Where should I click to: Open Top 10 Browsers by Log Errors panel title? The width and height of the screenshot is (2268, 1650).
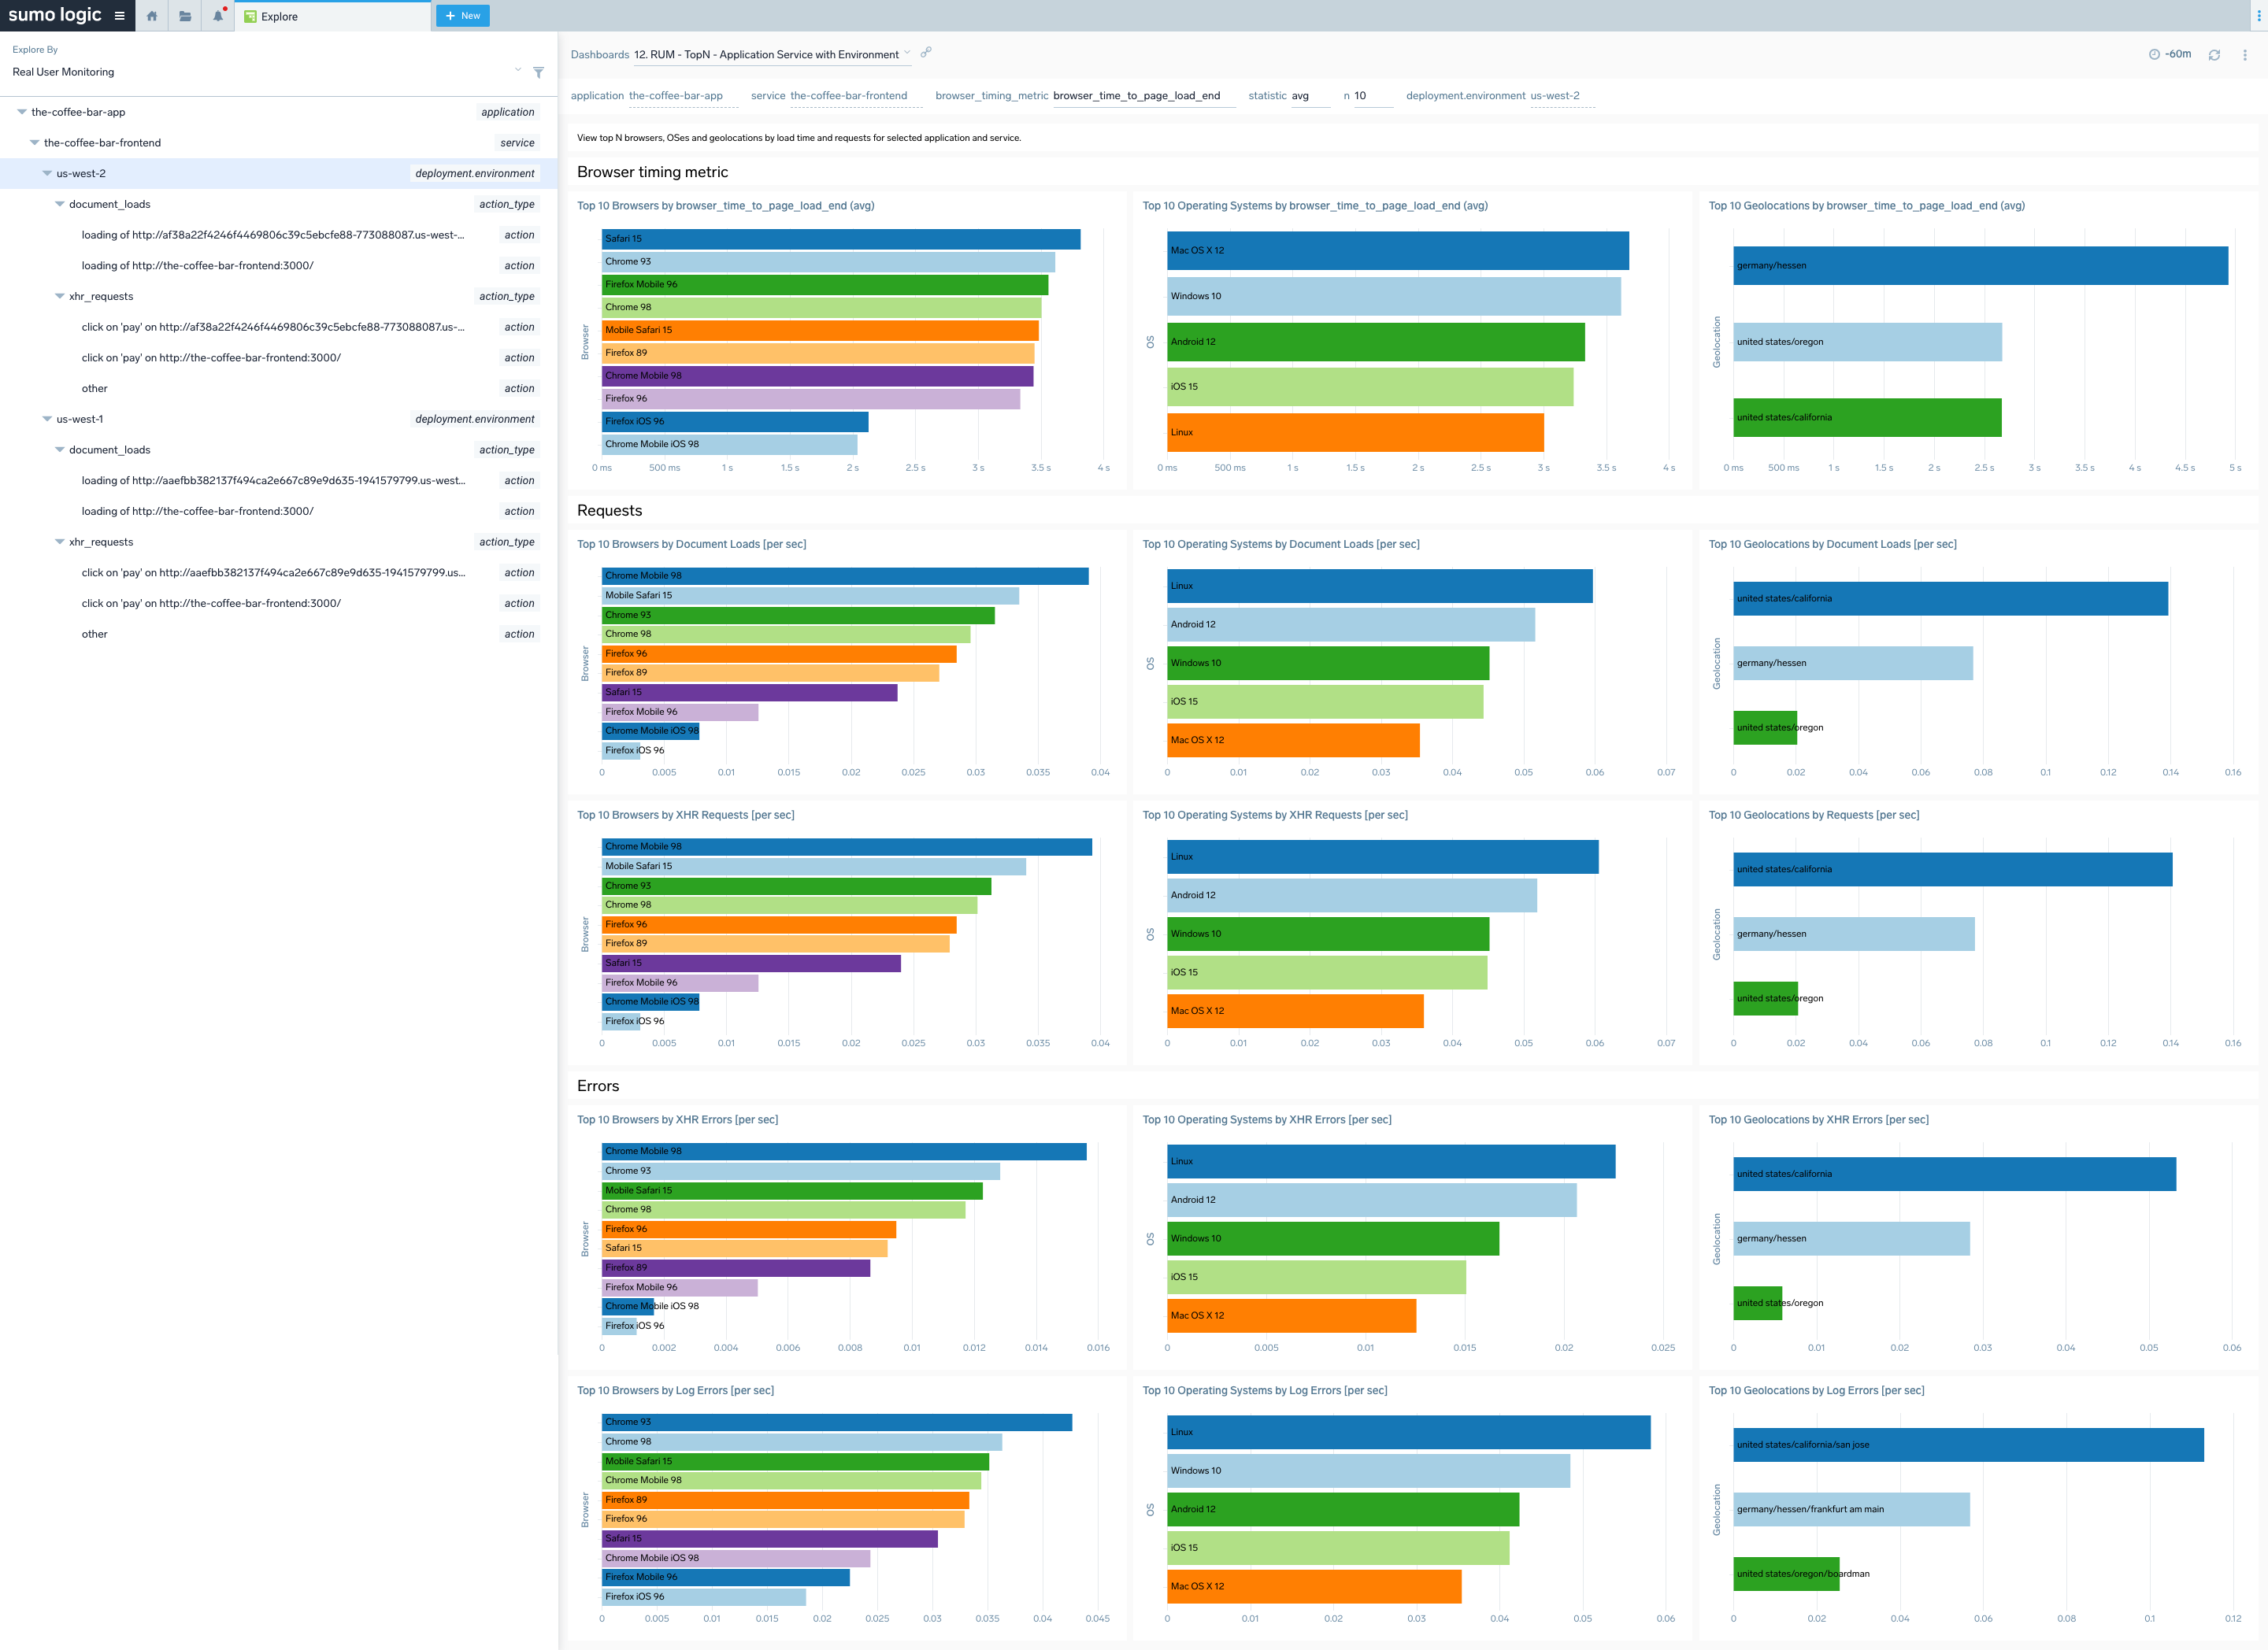[675, 1390]
